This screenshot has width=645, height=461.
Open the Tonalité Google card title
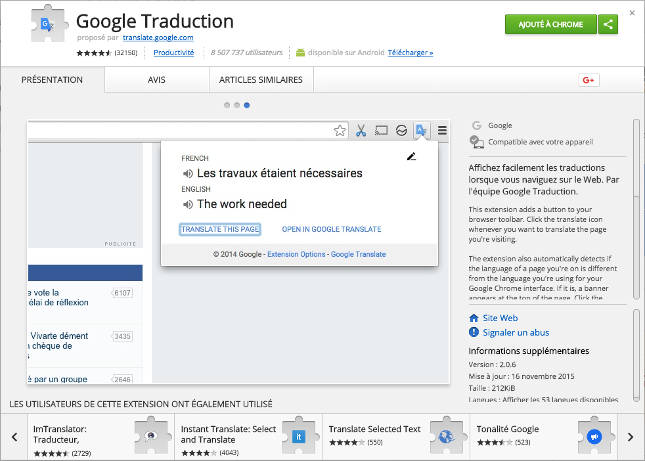point(508,429)
